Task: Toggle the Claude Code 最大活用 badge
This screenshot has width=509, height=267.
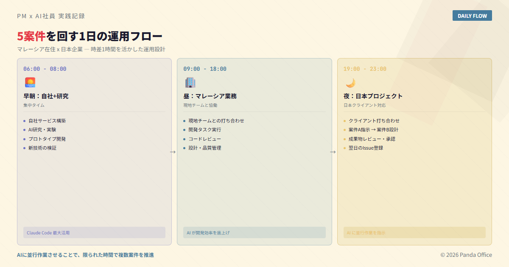Action: coord(94,232)
